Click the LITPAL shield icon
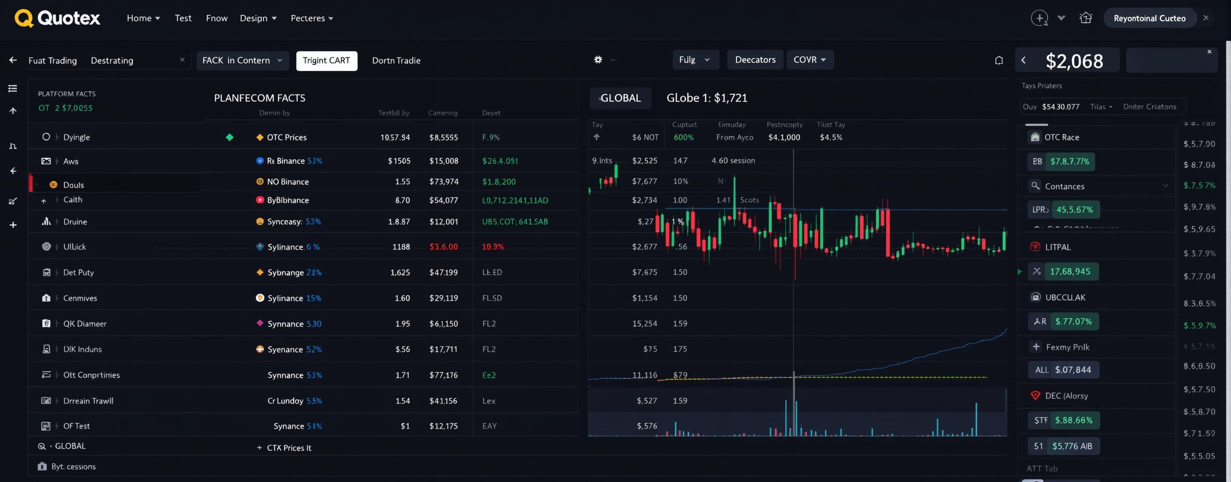 point(1035,247)
